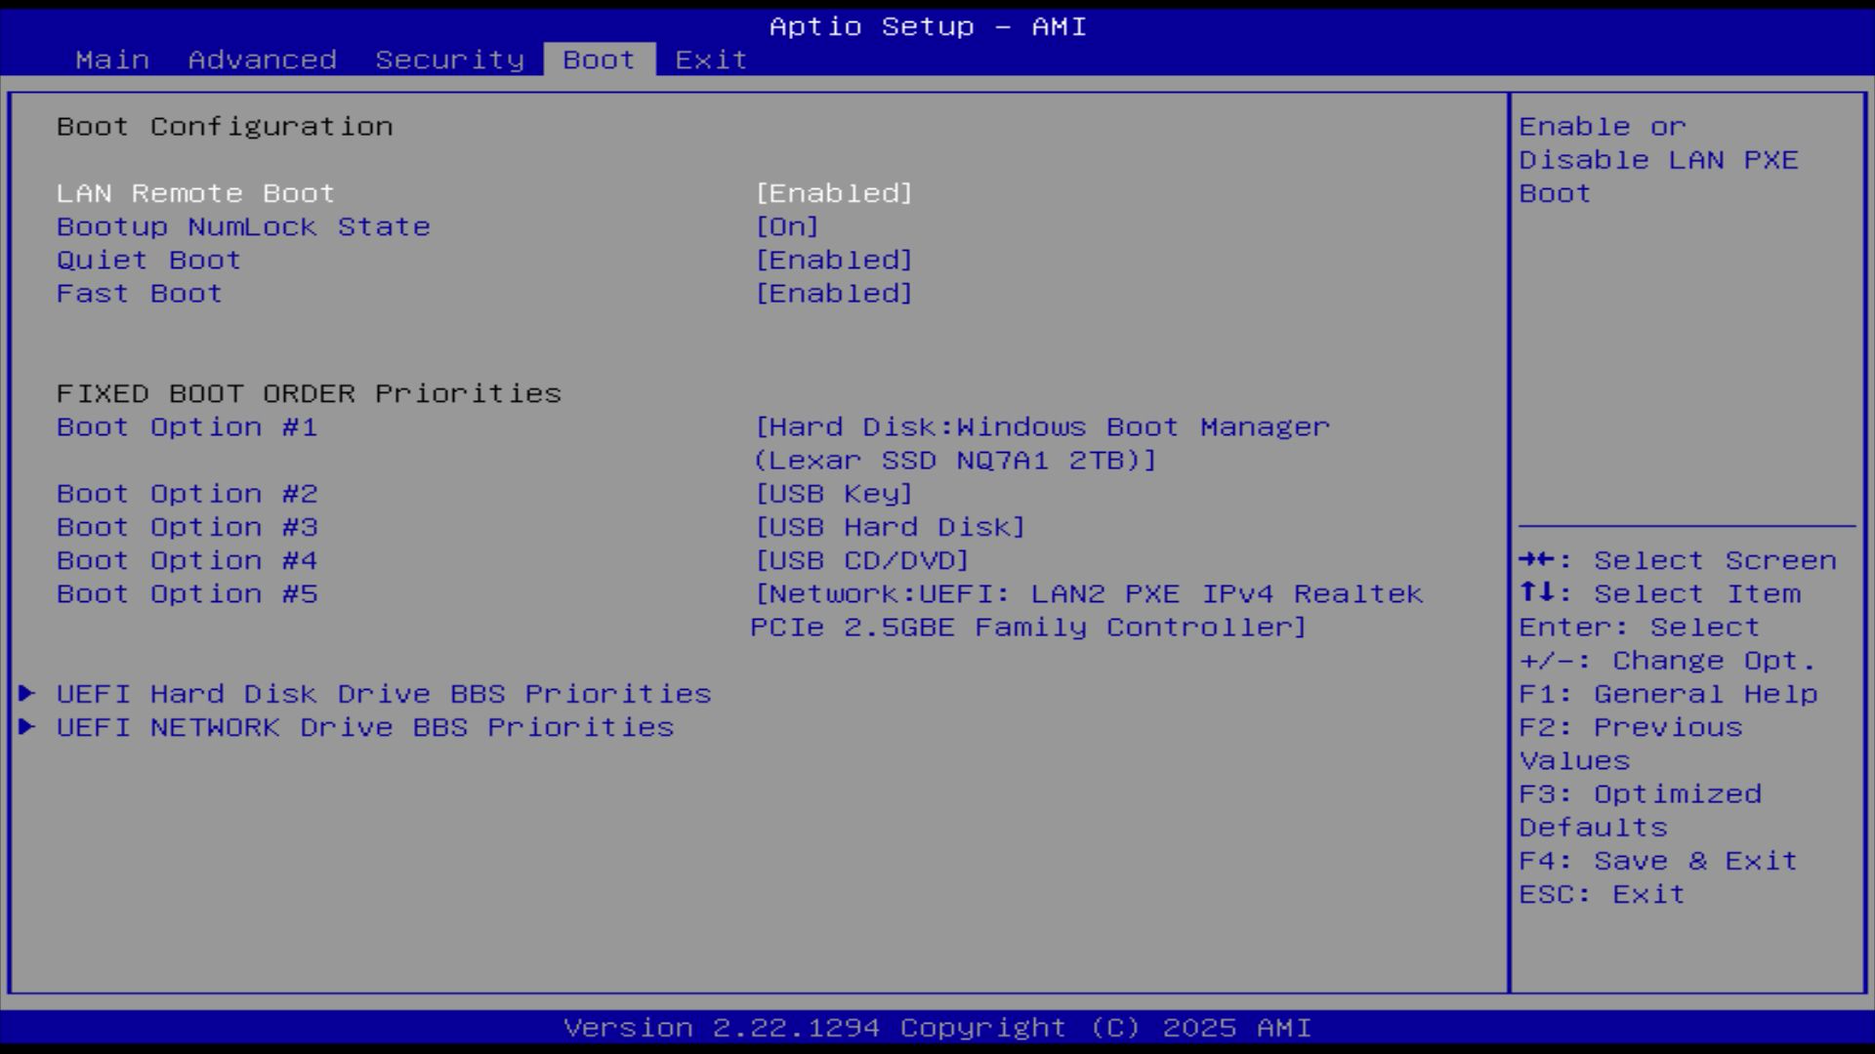Screen dimensions: 1875x1054
Task: Go to the Exit tab
Action: (x=711, y=60)
